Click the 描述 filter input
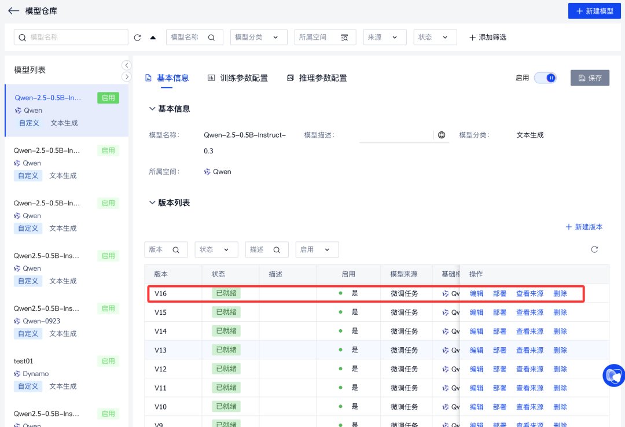 pos(267,249)
